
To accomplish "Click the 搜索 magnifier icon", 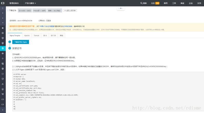I will 141,3.
